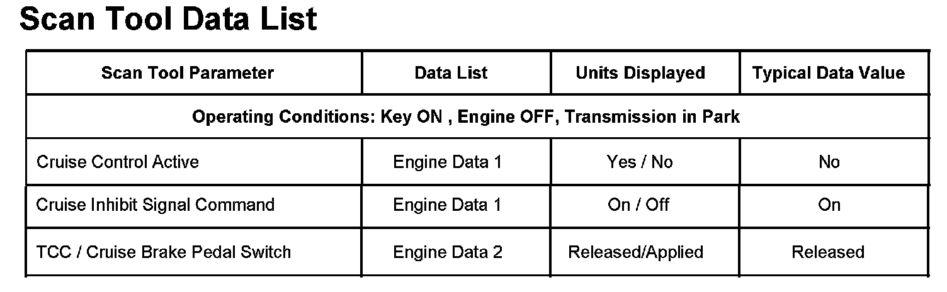Select the Scan Tool Parameter column header
This screenshot has width=947, height=292.
[188, 73]
